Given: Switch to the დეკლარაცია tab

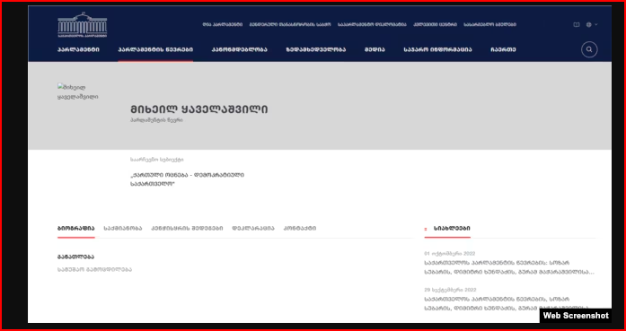Looking at the screenshot, I should [x=253, y=229].
